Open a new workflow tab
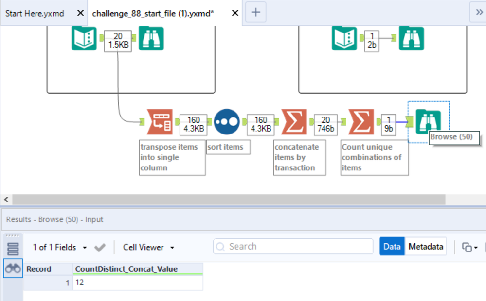The width and height of the screenshot is (486, 301). coord(255,13)
